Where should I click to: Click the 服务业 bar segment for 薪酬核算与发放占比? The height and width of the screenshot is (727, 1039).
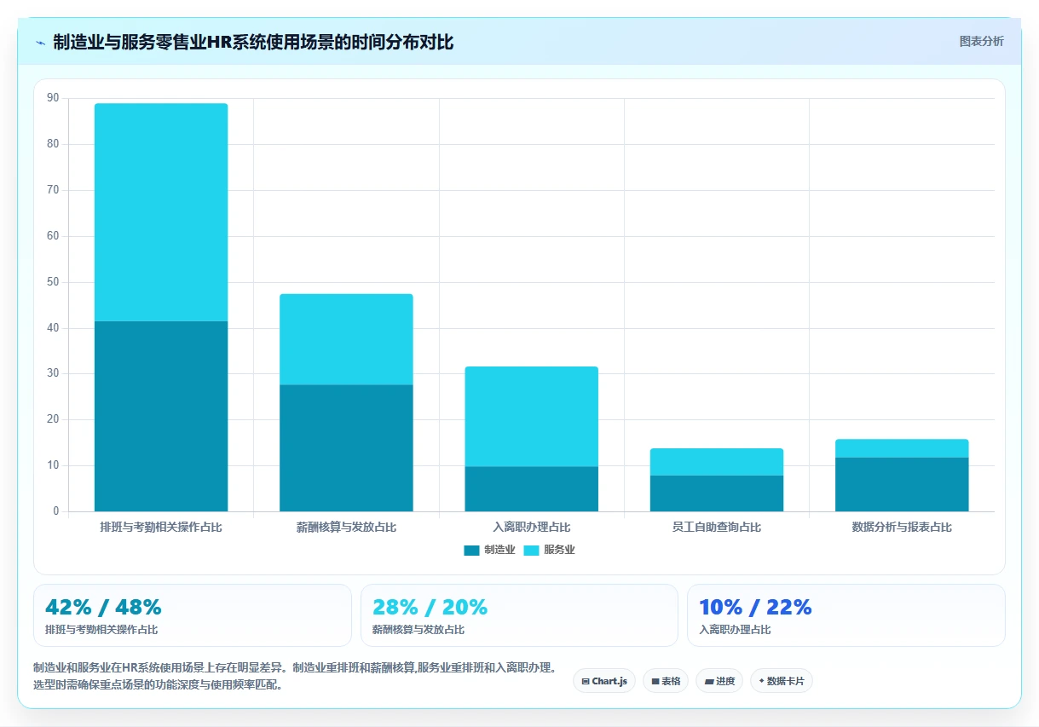pos(346,339)
